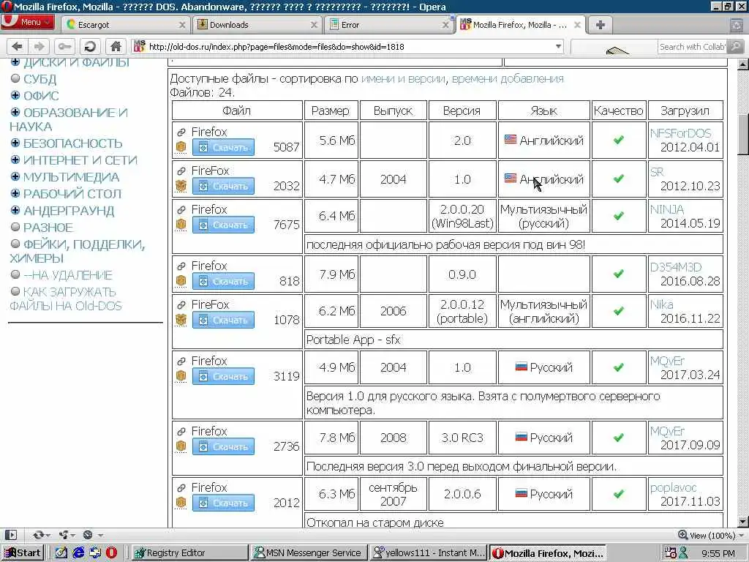Open the Windows Start button
The width and height of the screenshot is (749, 562).
23,553
